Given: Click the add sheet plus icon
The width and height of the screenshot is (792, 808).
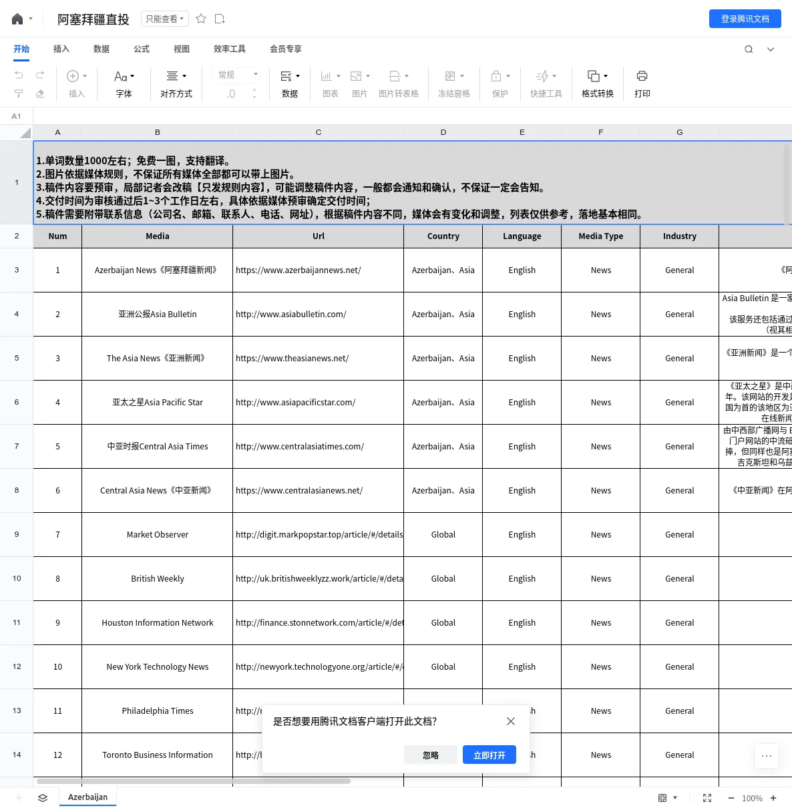Looking at the screenshot, I should [19, 798].
